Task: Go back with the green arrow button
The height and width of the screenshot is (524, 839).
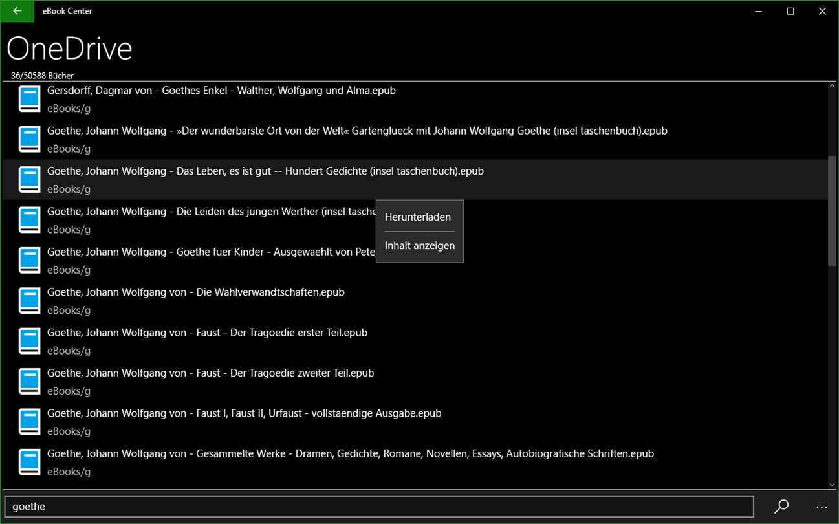Action: (17, 11)
